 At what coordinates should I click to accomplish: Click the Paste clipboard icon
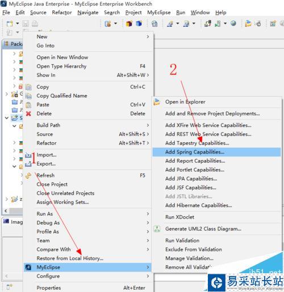point(28,105)
